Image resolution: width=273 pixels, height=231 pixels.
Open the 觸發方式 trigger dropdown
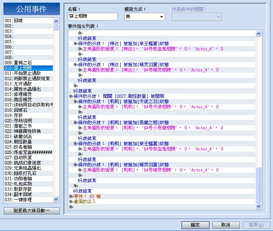click(145, 17)
